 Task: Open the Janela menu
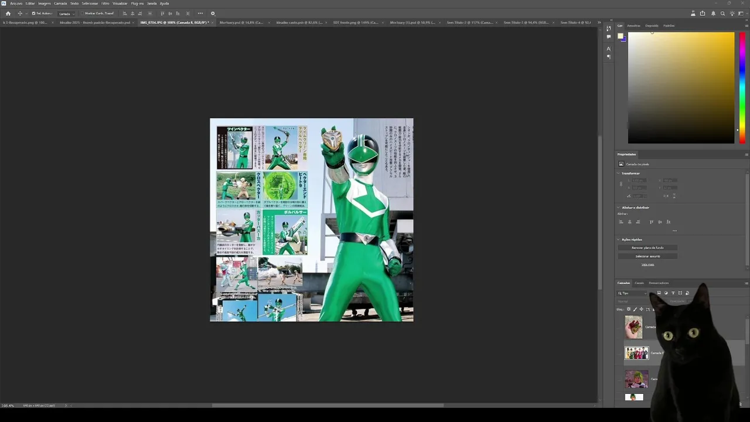(152, 4)
